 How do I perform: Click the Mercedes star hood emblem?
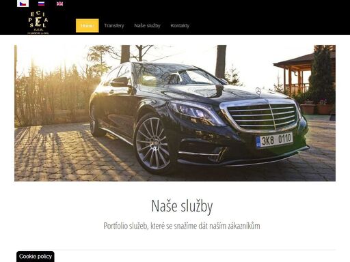point(258,91)
